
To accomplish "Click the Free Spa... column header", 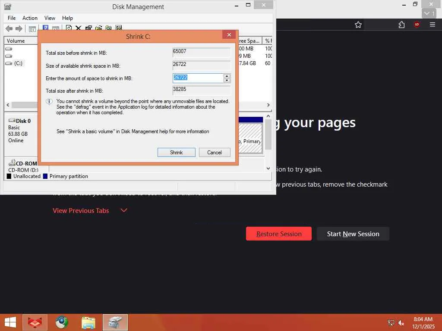I will 250,41.
